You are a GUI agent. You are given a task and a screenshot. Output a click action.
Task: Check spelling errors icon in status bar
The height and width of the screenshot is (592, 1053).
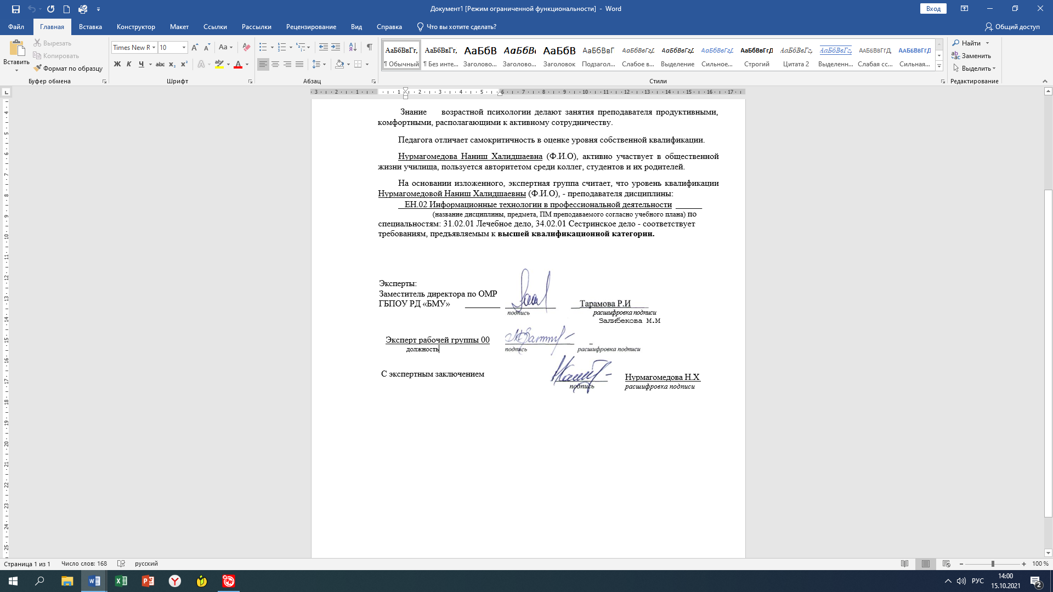pos(121,563)
